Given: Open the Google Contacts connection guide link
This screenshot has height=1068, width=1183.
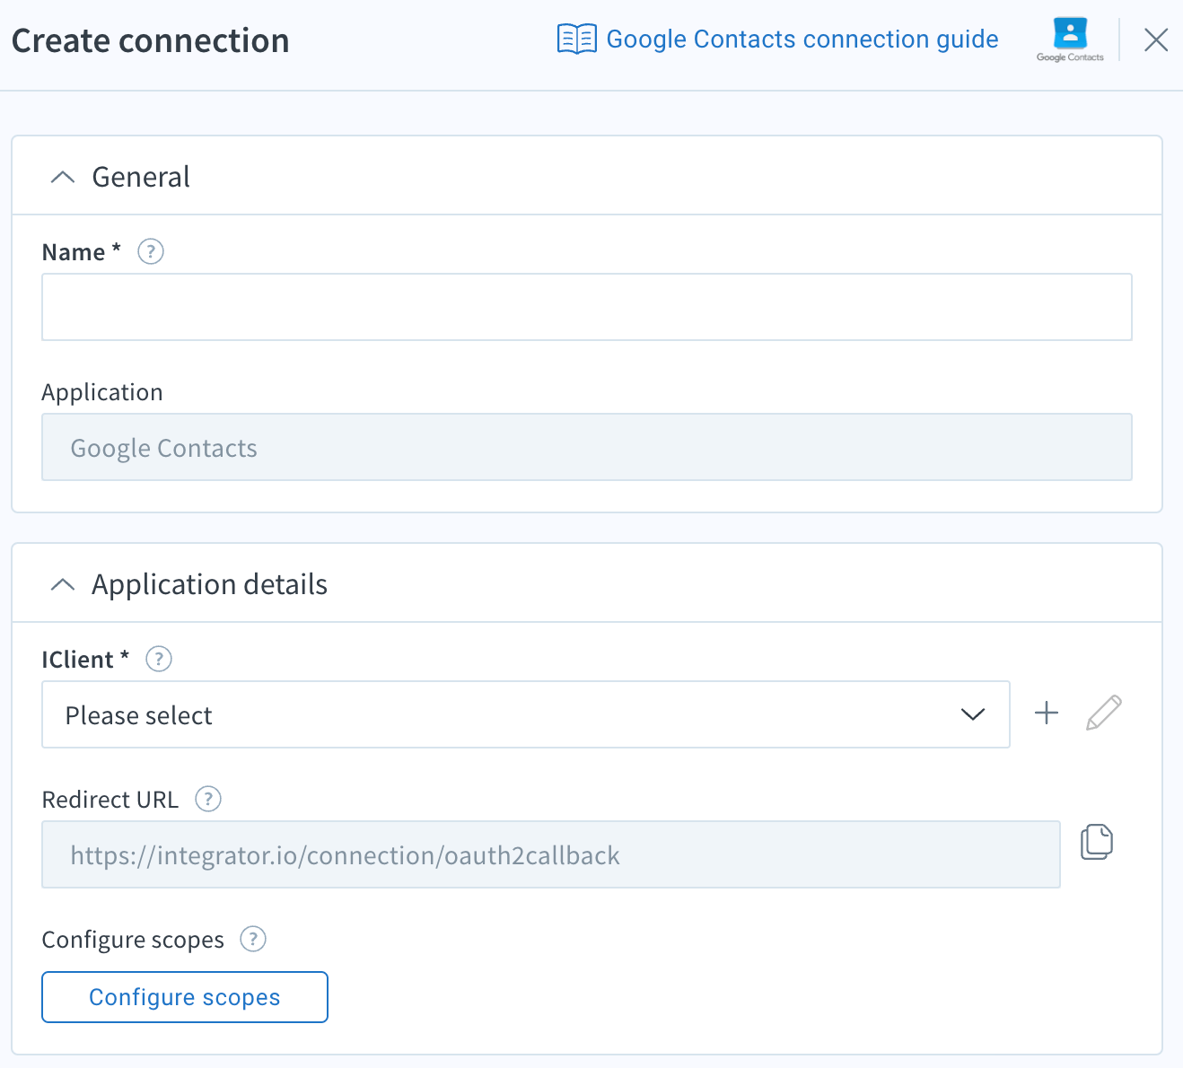Looking at the screenshot, I should point(802,39).
